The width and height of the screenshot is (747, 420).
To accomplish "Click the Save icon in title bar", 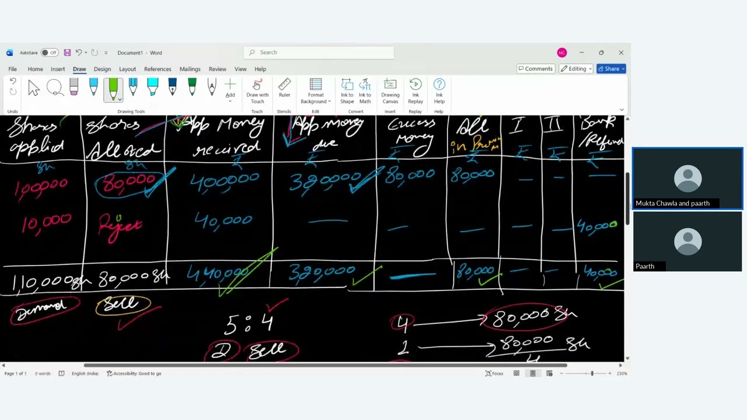I will [67, 52].
